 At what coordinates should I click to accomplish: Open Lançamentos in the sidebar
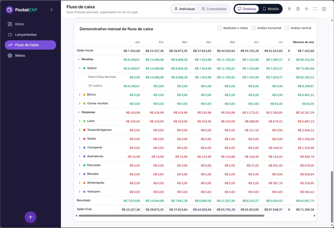[x=30, y=35]
